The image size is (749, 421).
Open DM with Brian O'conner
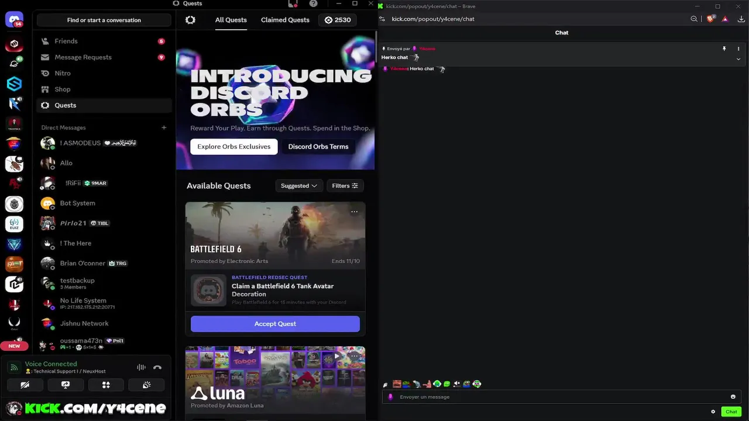(x=104, y=263)
